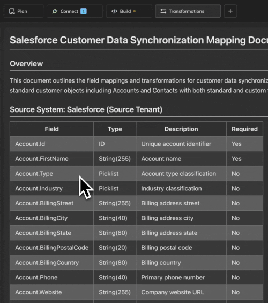Click the Field column header
This screenshot has width=268, height=303.
52,129
